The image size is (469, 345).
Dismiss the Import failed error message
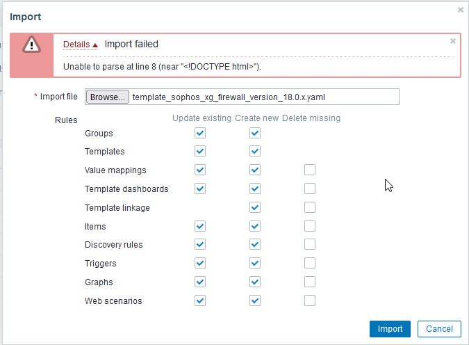pos(453,41)
